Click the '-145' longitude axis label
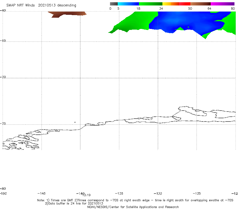238x209 pixels. tap(41, 193)
